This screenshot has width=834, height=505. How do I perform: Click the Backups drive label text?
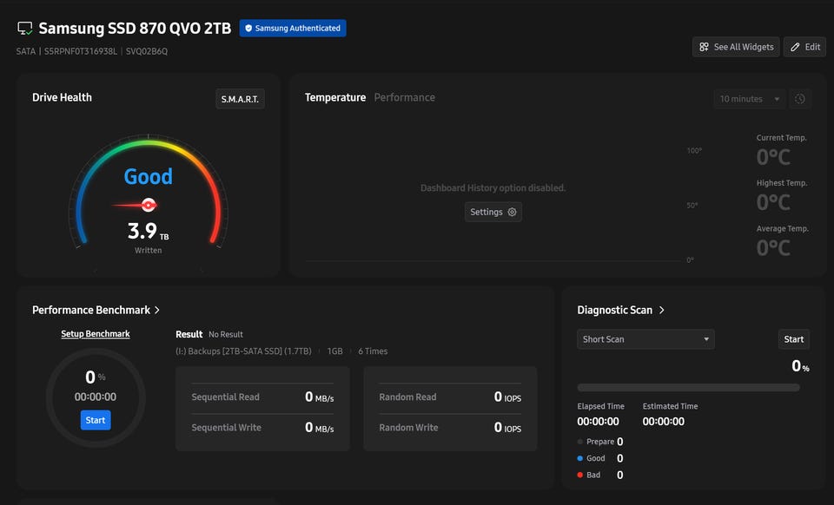[x=243, y=351]
